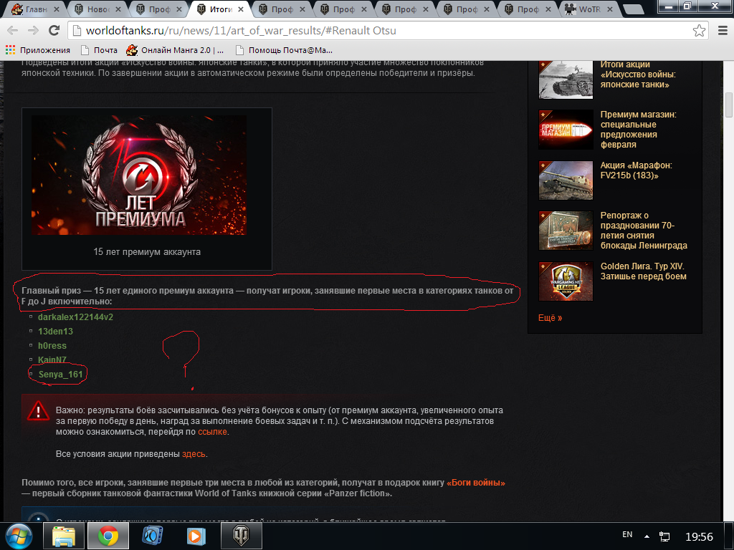Open the Ленинград blockade report thumbnail

click(566, 231)
